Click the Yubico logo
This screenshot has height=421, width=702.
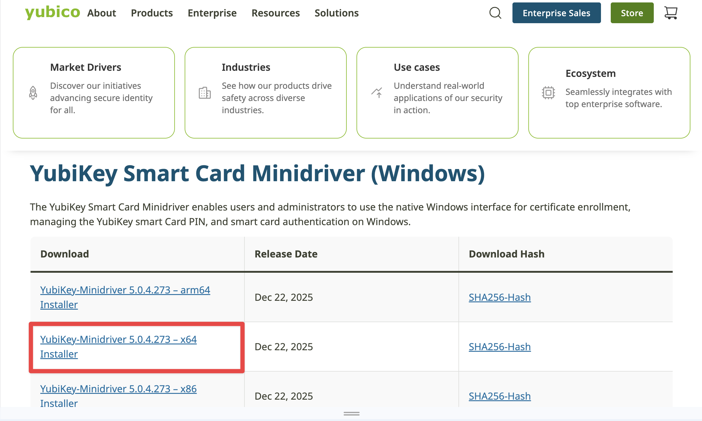point(52,13)
